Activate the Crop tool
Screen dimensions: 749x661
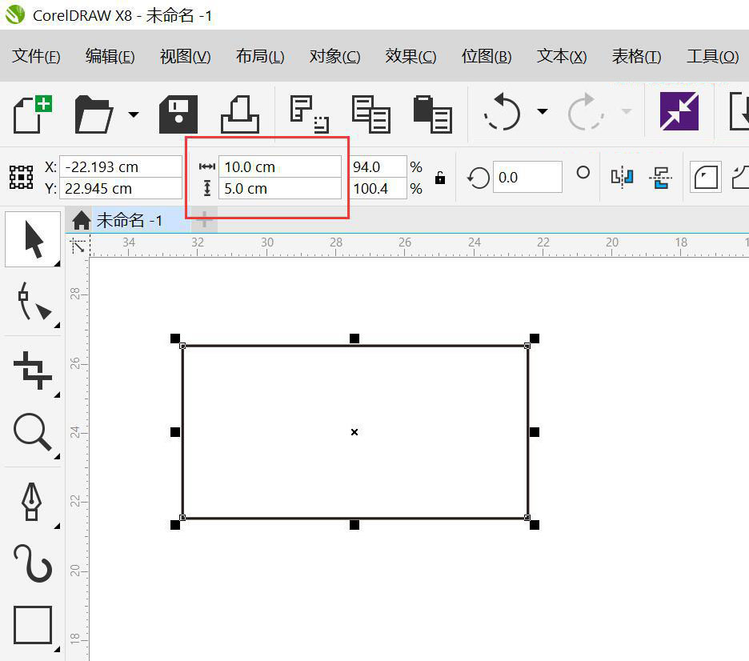pyautogui.click(x=33, y=370)
